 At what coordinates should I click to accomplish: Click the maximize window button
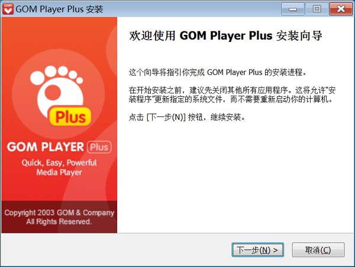[x=317, y=9]
